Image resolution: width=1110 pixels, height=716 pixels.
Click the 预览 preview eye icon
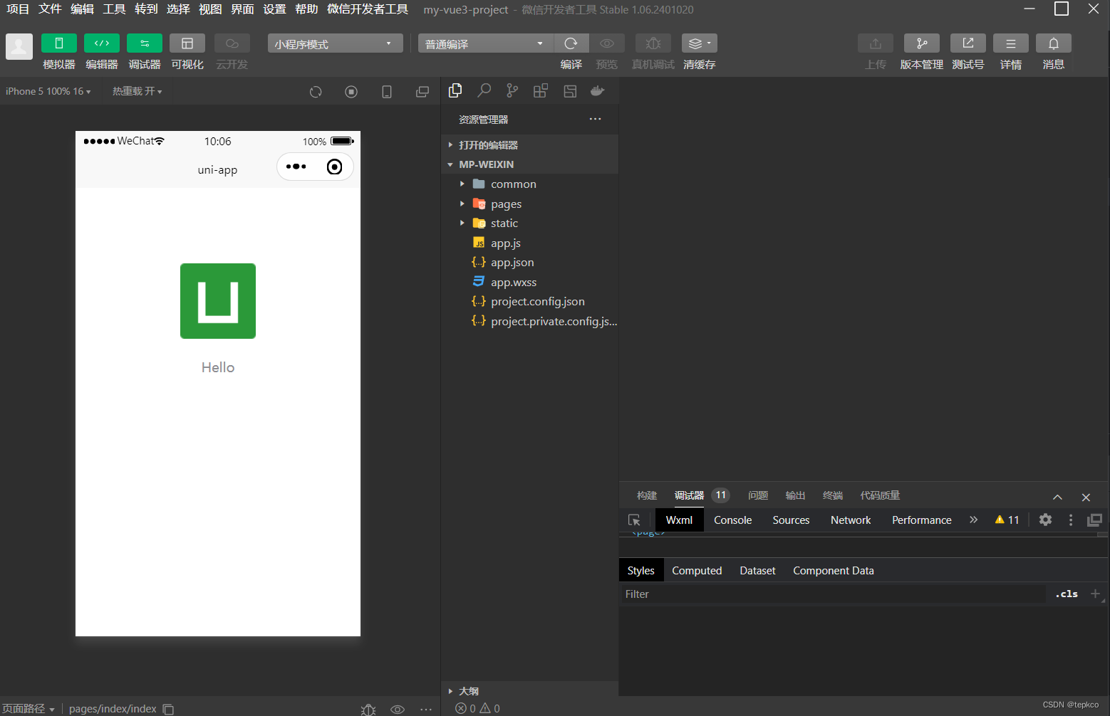[607, 43]
